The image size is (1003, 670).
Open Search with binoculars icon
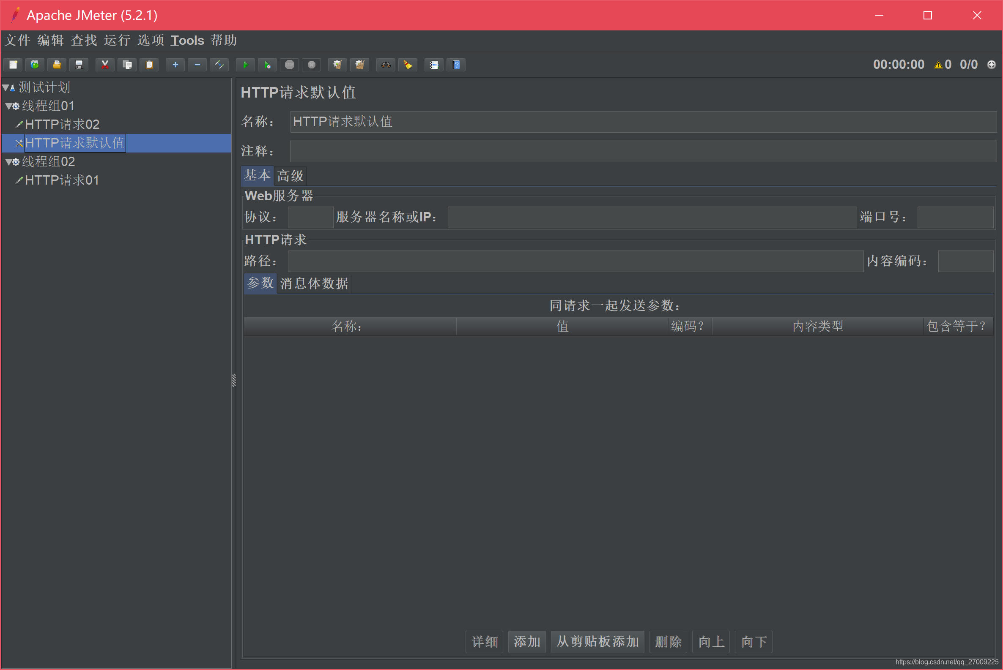click(386, 65)
